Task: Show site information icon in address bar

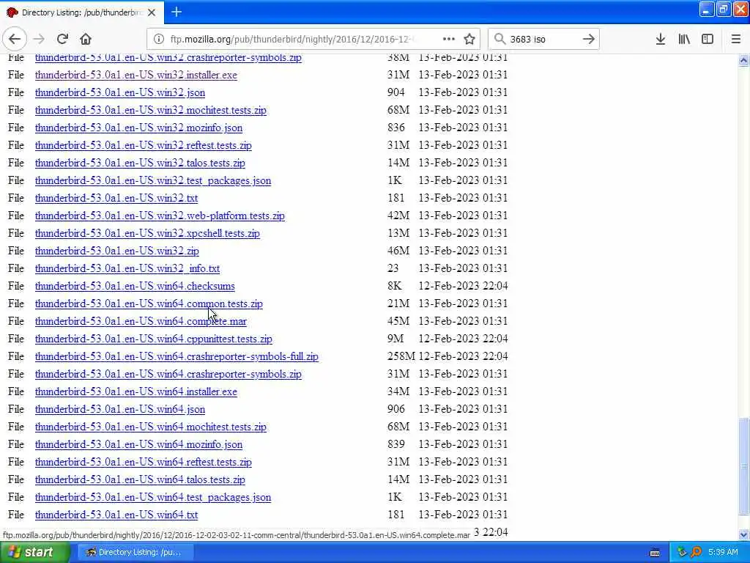Action: (158, 40)
